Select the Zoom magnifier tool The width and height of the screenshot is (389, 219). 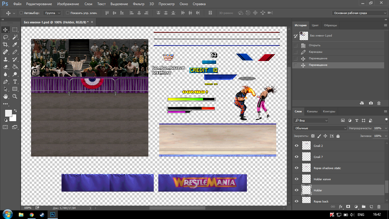pyautogui.click(x=15, y=96)
